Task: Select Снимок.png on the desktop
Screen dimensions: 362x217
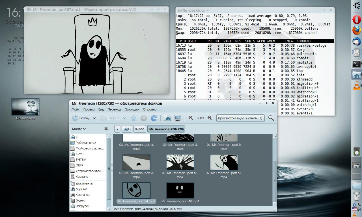Action: coord(25,109)
